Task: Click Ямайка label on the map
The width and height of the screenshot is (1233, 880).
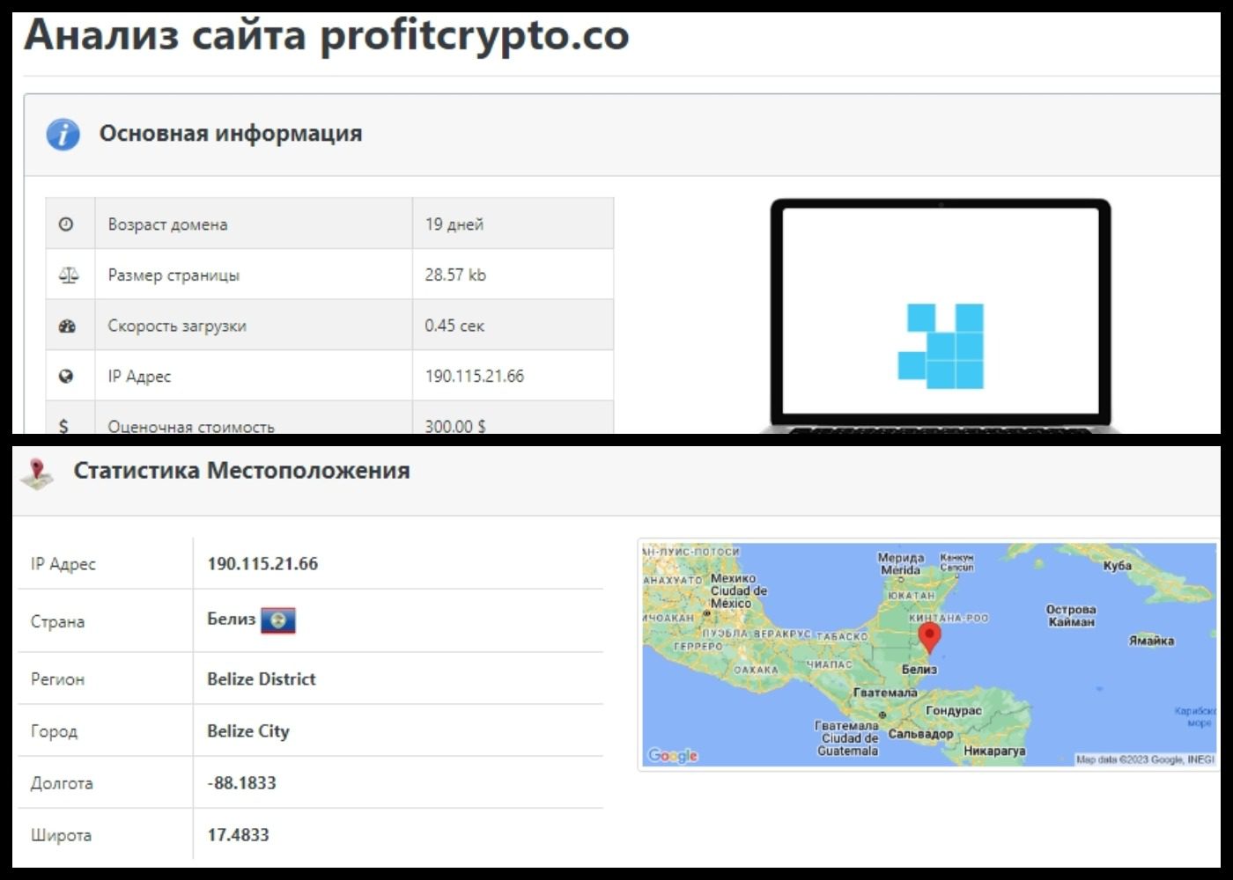Action: tap(1152, 641)
